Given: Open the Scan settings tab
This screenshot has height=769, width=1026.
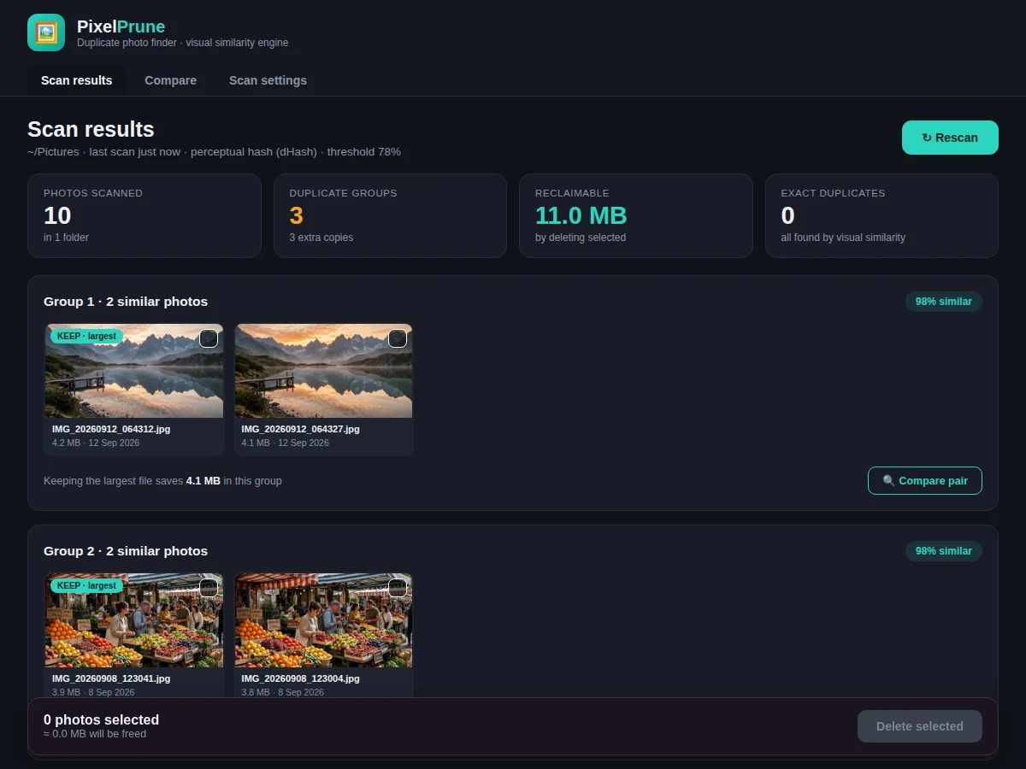Looking at the screenshot, I should pyautogui.click(x=268, y=80).
